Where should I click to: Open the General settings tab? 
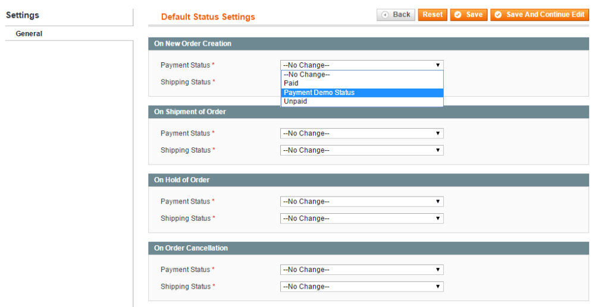29,34
